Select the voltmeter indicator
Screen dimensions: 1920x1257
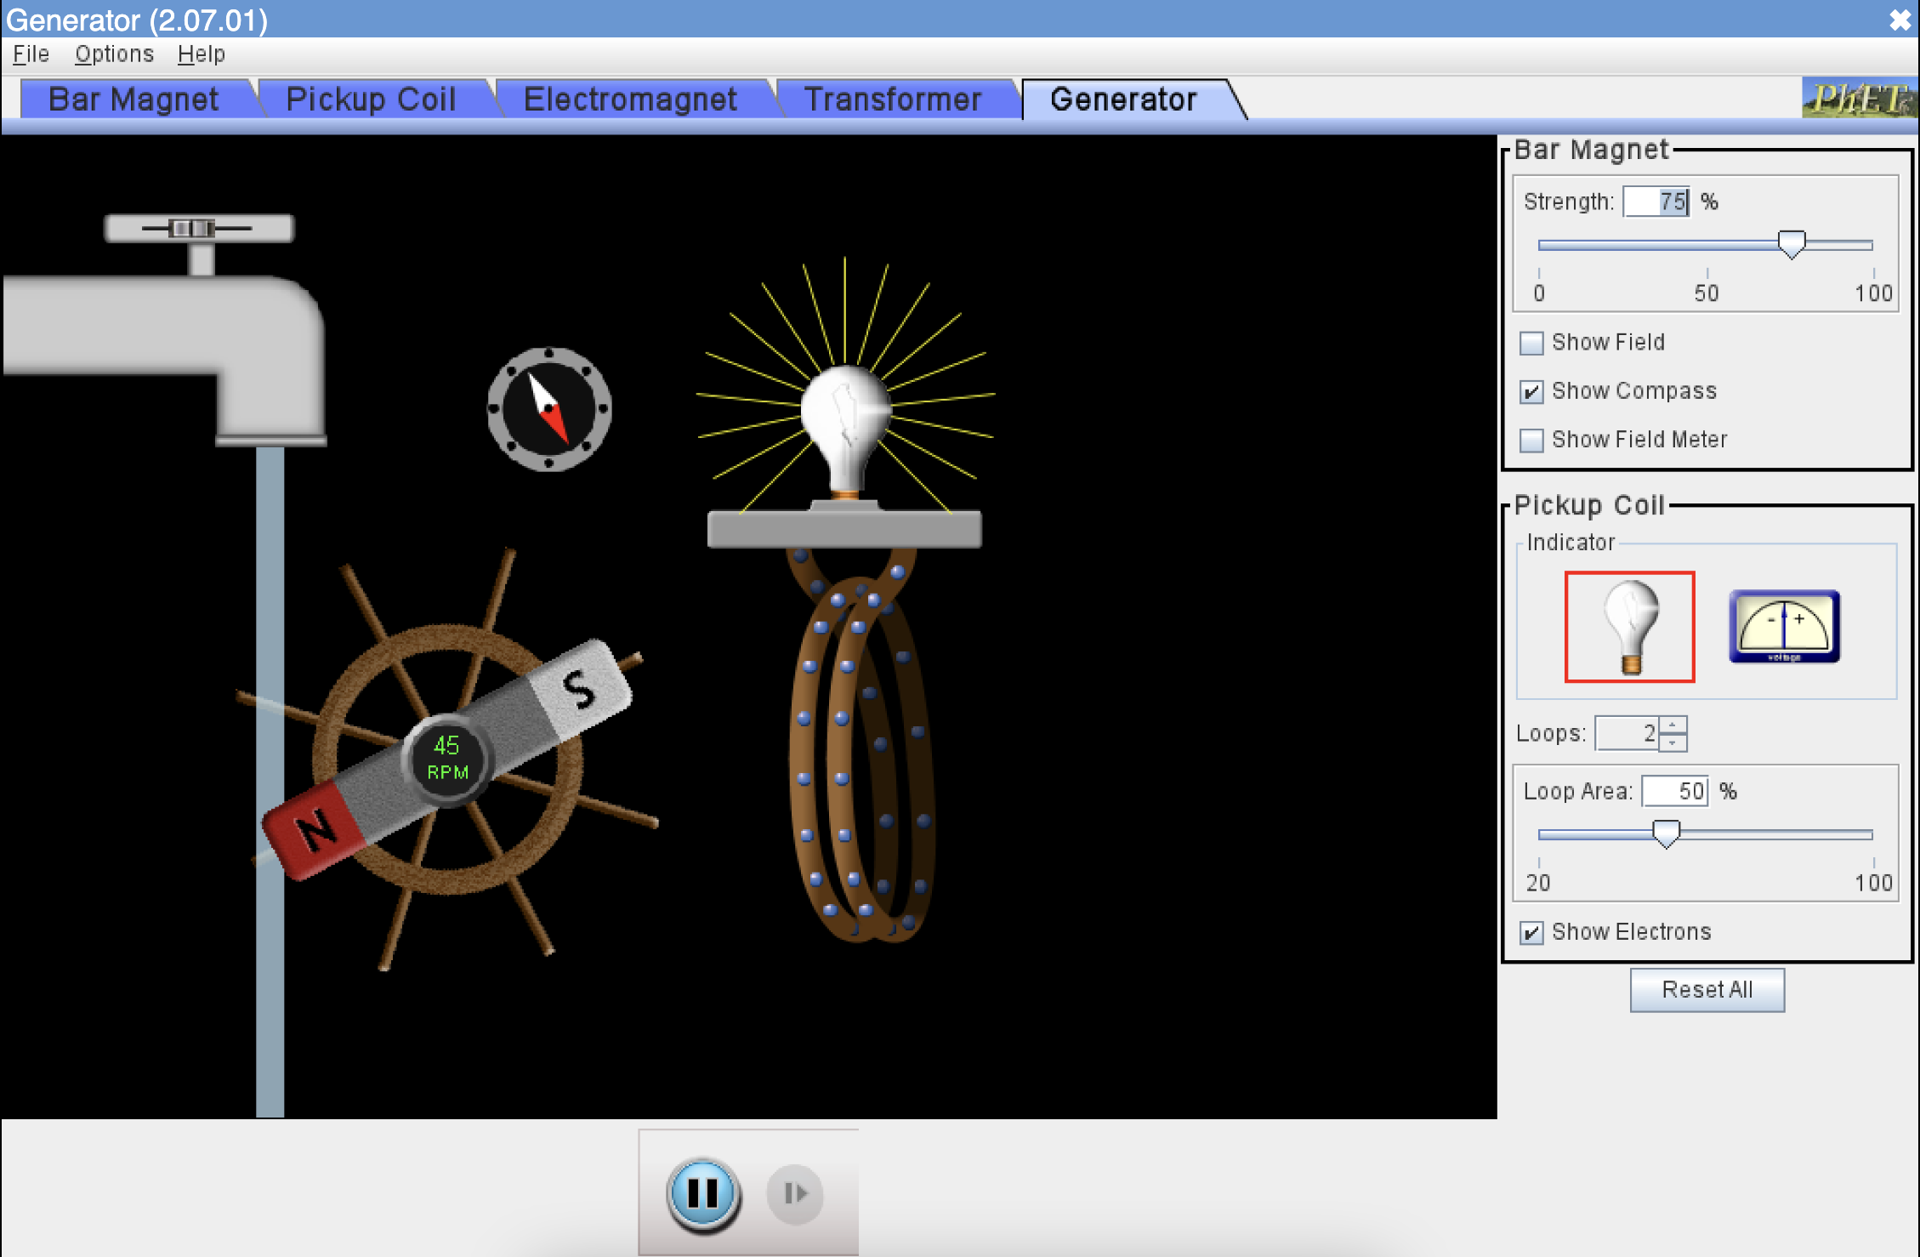[x=1784, y=626]
